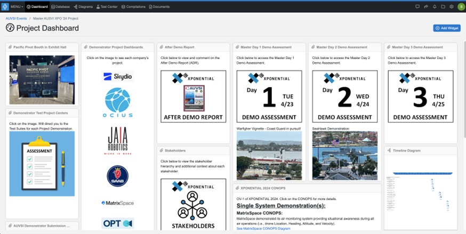Click paperclip icon on AUVSI Demonstrator Submission widget
The image size is (466, 234).
coord(10,225)
